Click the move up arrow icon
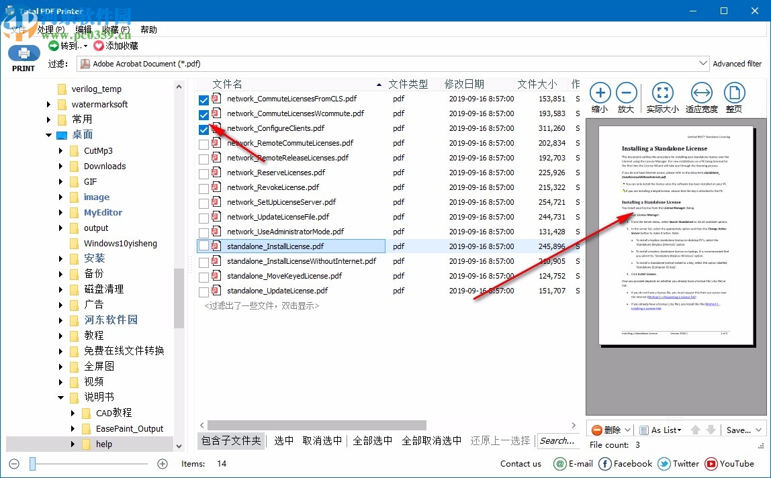Screen dimensions: 771x478 click(695, 430)
